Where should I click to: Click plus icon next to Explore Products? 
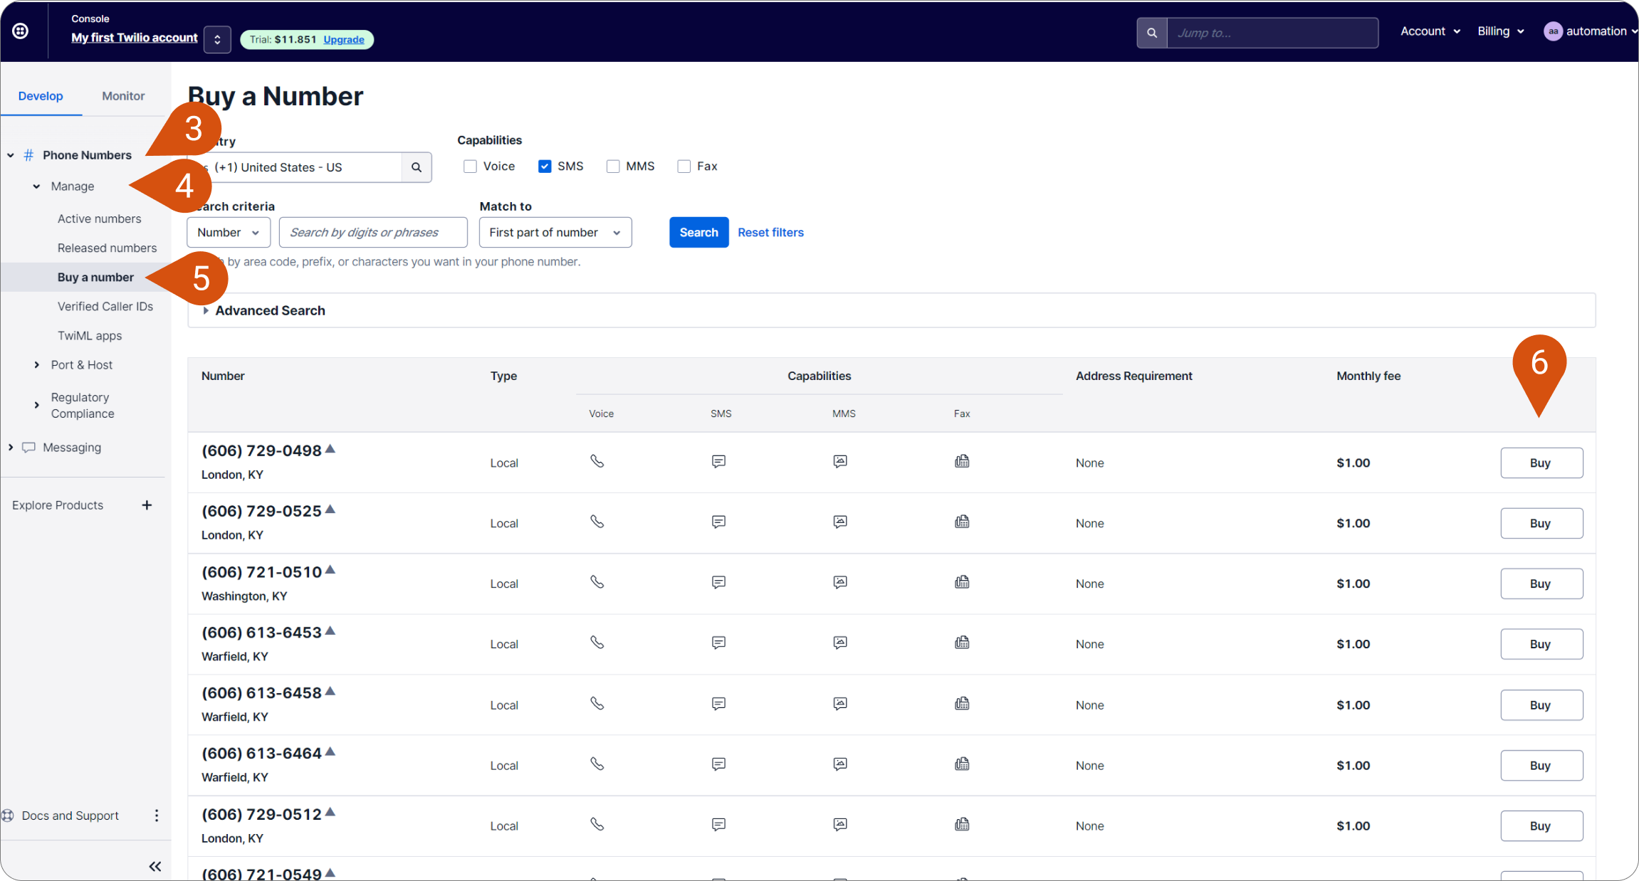click(x=147, y=505)
